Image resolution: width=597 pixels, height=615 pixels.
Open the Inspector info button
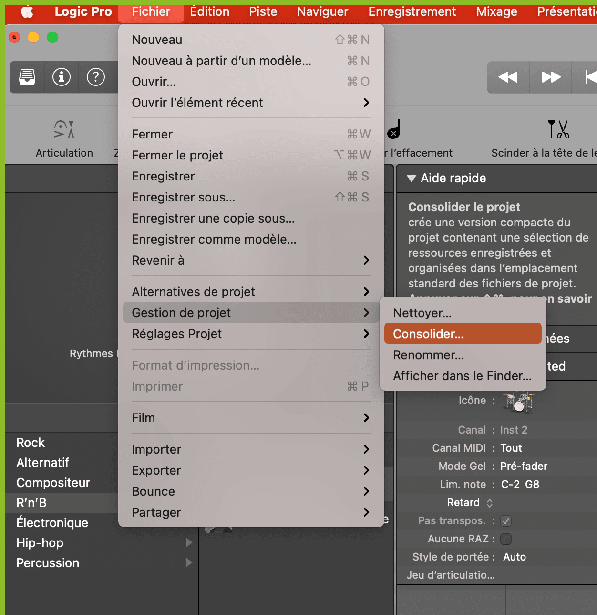pos(62,76)
